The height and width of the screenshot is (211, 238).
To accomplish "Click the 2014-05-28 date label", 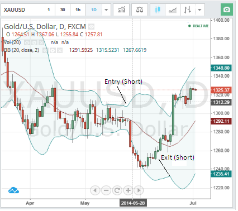I will tap(133, 203).
